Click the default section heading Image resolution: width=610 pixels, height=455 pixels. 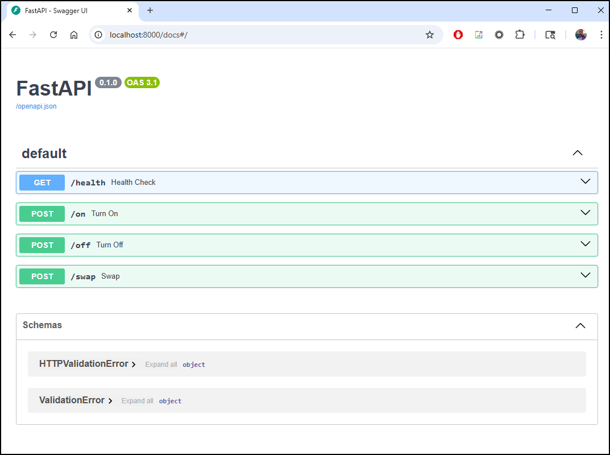pyautogui.click(x=44, y=154)
